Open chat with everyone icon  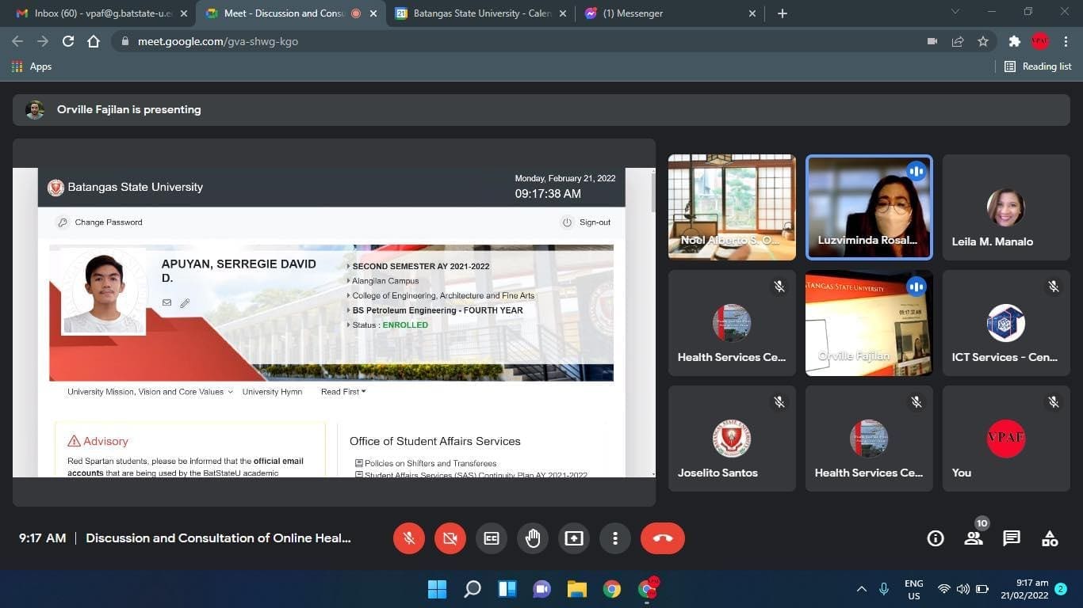1012,538
